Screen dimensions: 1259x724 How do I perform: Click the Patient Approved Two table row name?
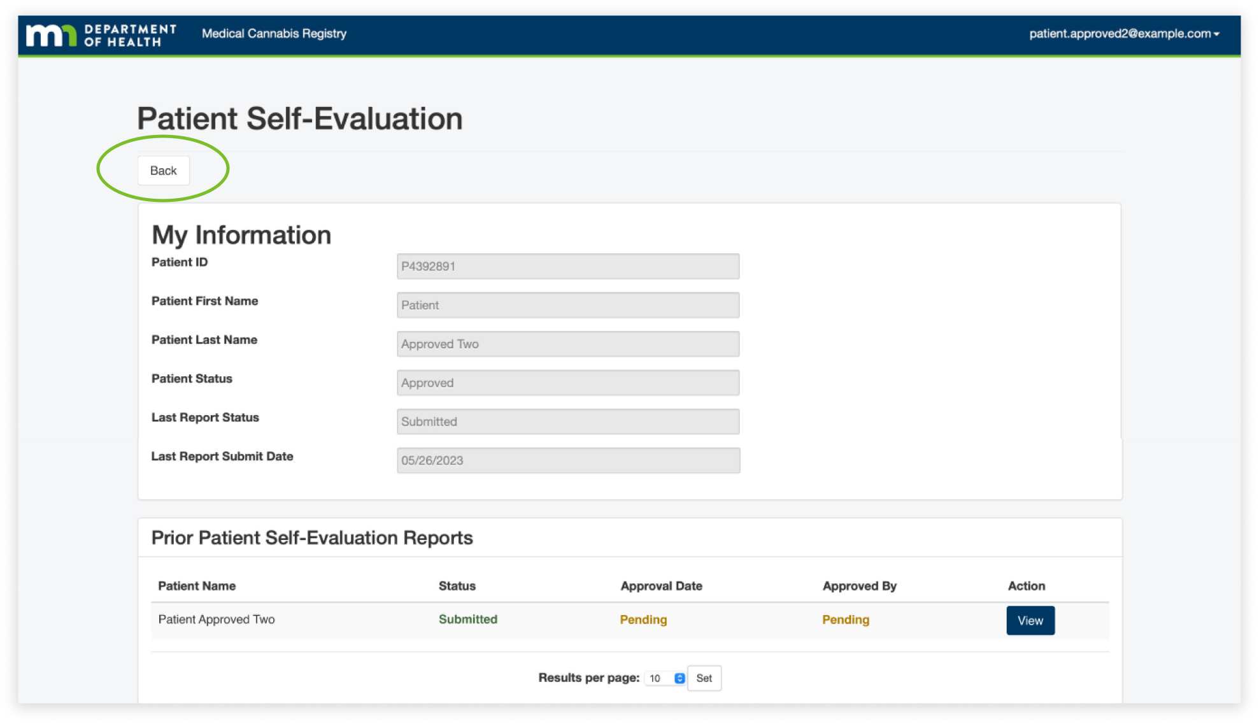[x=217, y=620]
